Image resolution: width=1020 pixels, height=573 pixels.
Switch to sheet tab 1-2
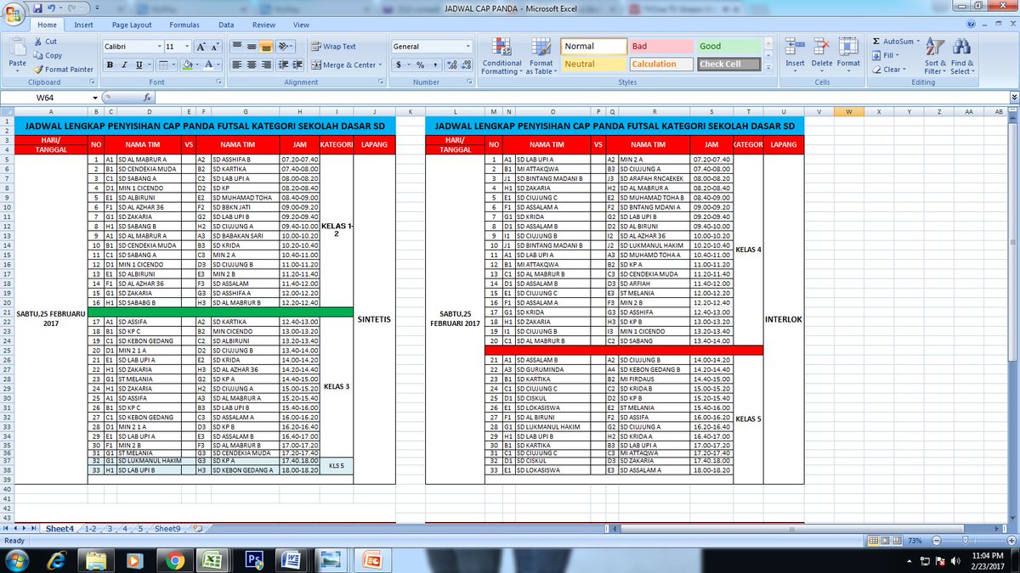click(x=90, y=528)
